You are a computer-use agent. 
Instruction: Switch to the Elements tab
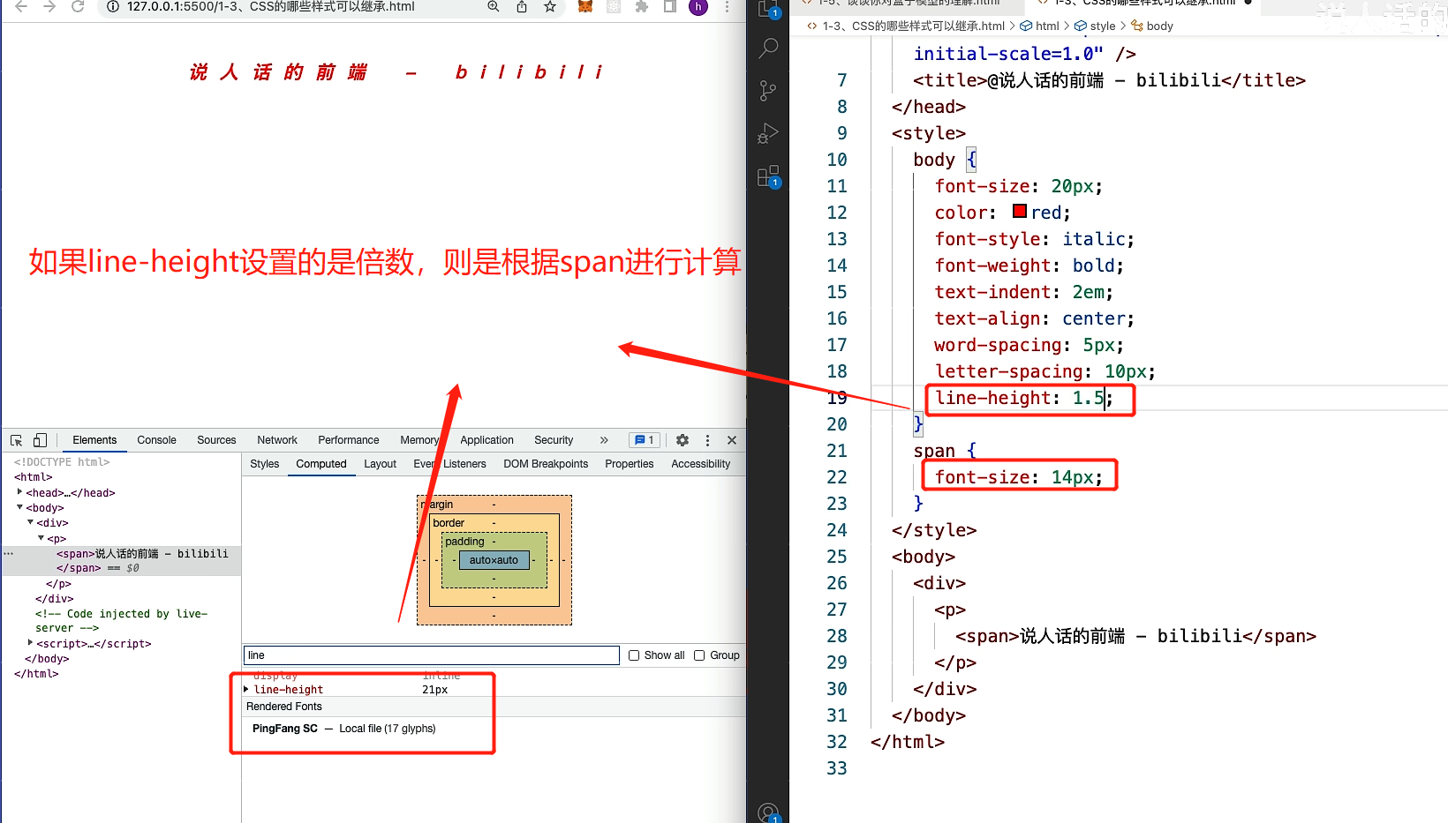click(94, 440)
